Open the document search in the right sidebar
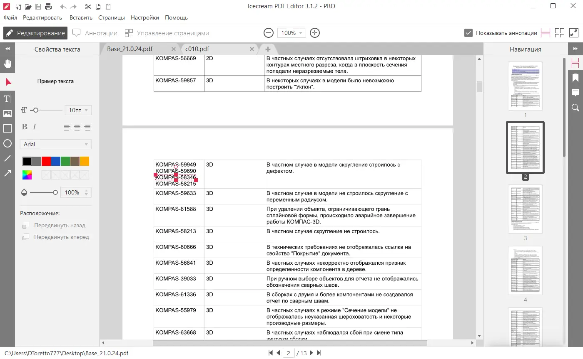Screen dimensions: 583x359 [x=576, y=108]
